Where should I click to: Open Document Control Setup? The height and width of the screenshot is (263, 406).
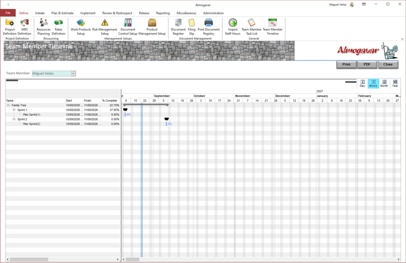click(128, 27)
